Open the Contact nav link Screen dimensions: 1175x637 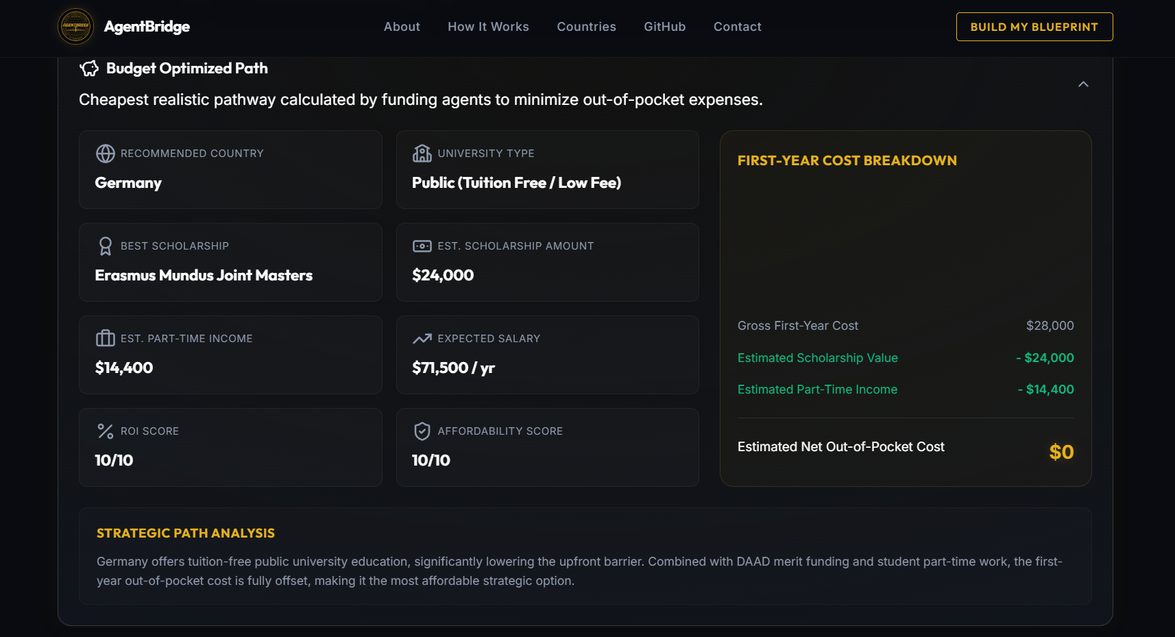tap(738, 27)
